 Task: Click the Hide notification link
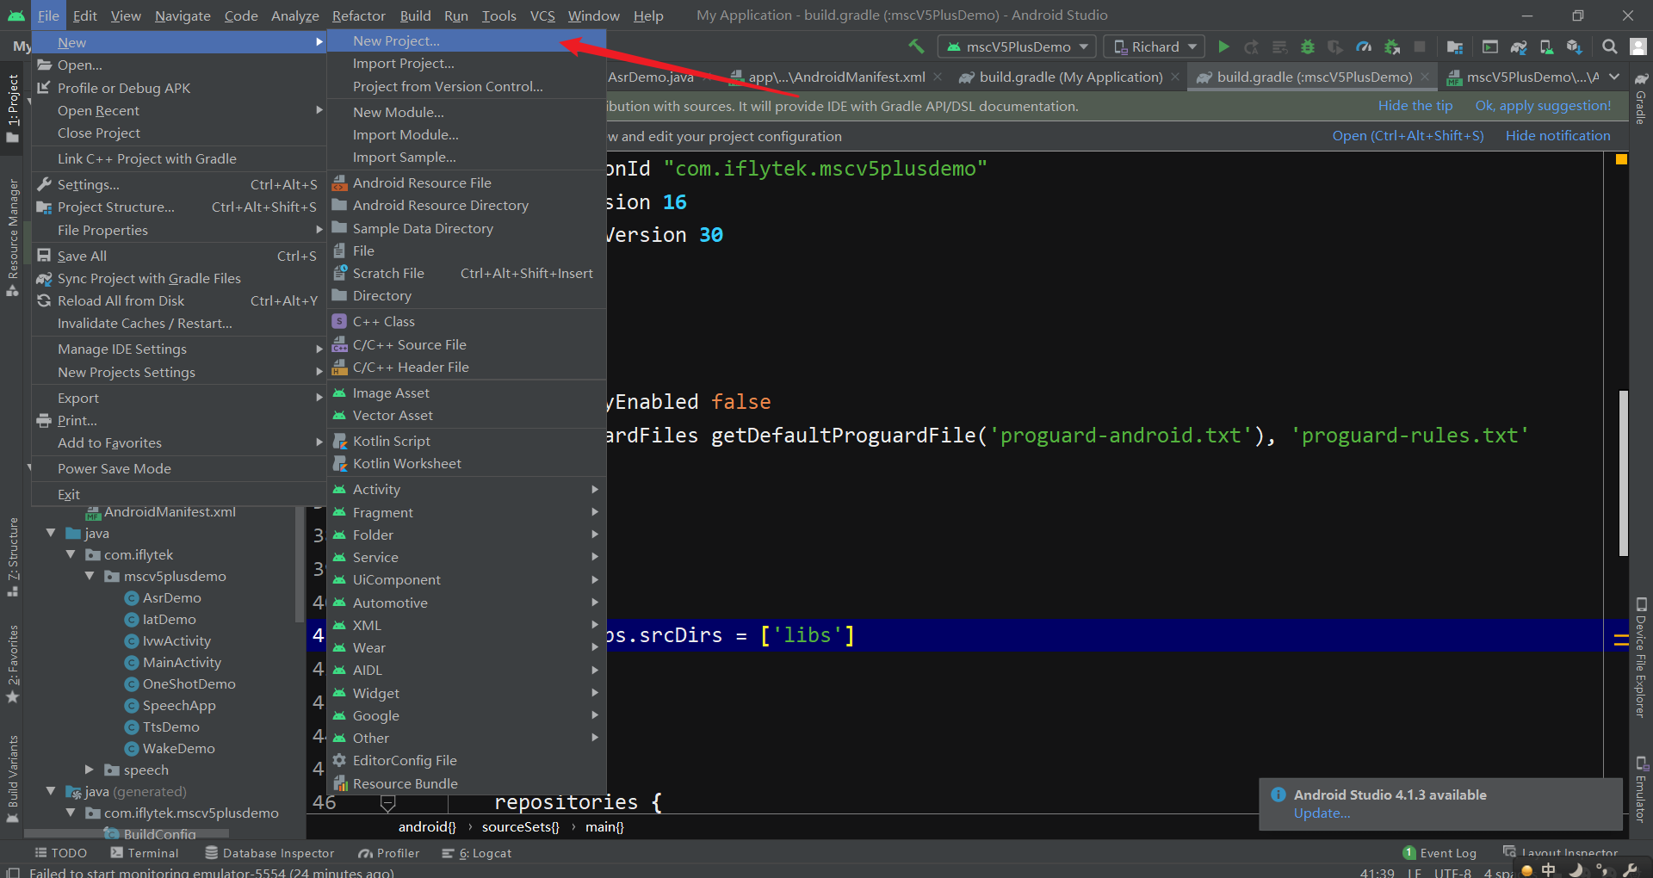1557,136
